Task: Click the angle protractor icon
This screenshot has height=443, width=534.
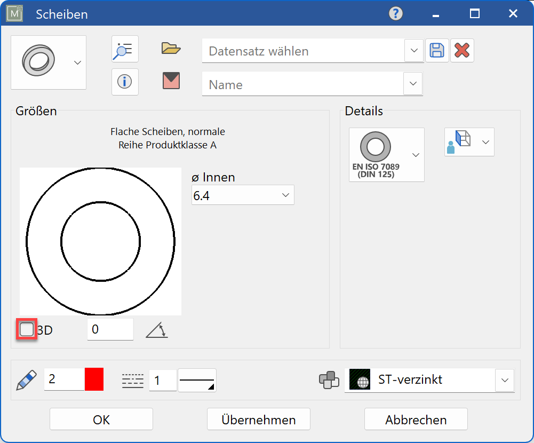Action: coord(156,330)
